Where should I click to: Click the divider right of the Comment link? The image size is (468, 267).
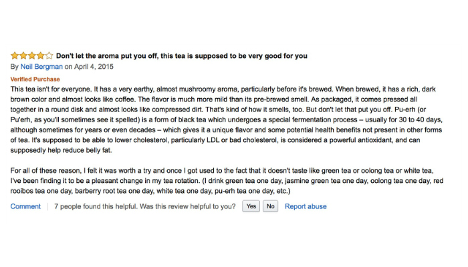[x=47, y=206]
